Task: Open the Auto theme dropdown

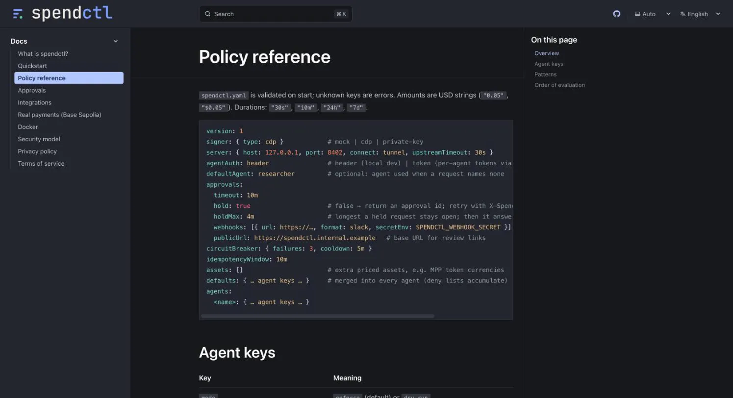Action: tap(653, 14)
